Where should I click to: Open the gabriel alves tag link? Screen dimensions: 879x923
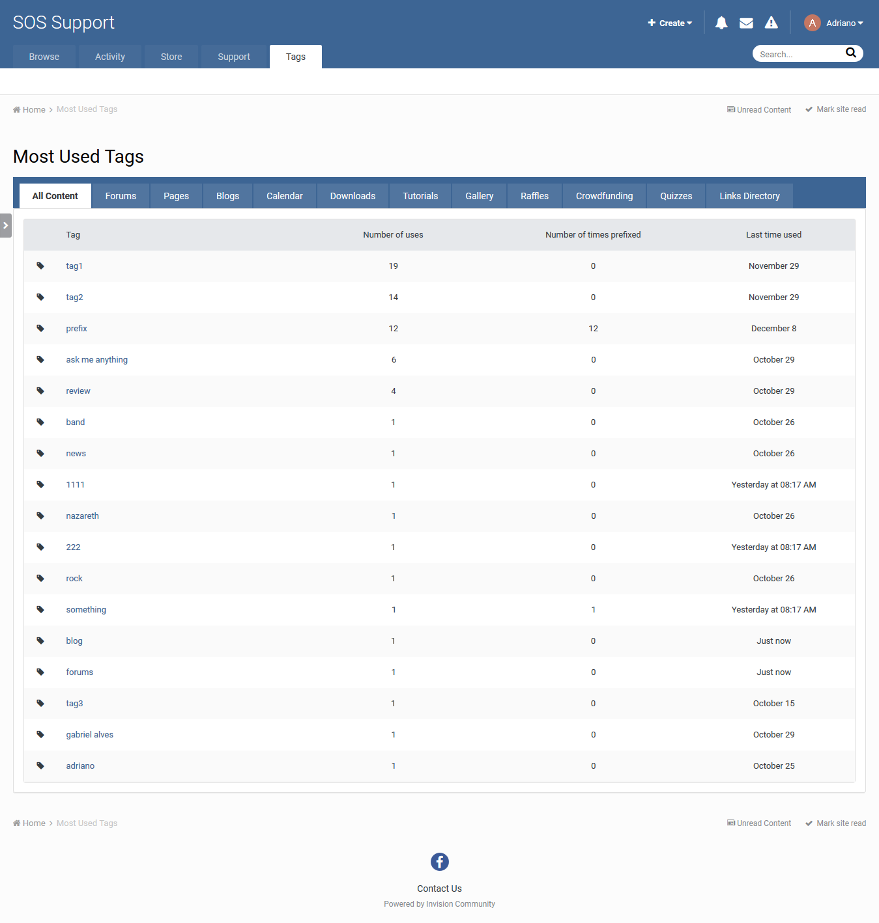[x=89, y=734]
